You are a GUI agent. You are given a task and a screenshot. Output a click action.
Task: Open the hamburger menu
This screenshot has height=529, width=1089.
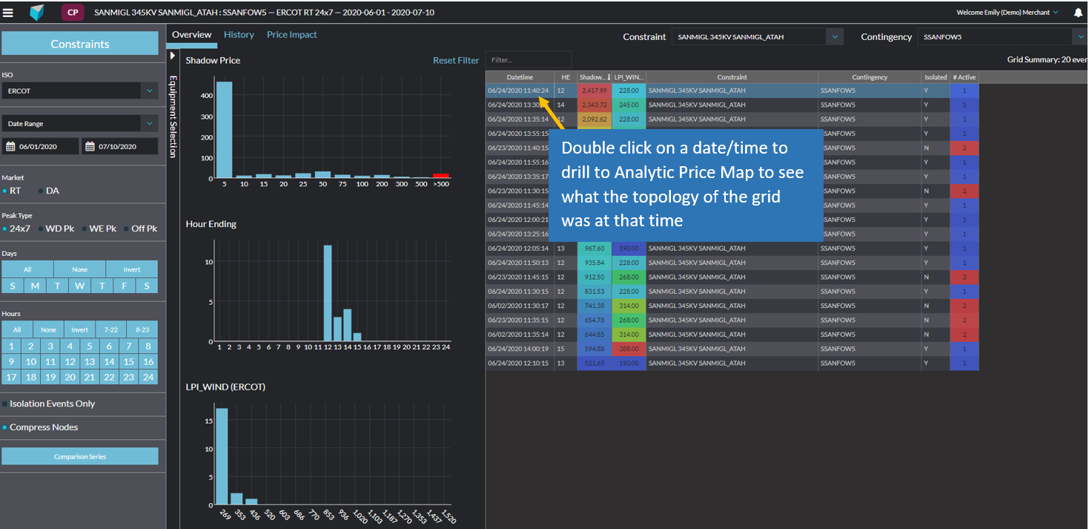tap(8, 13)
